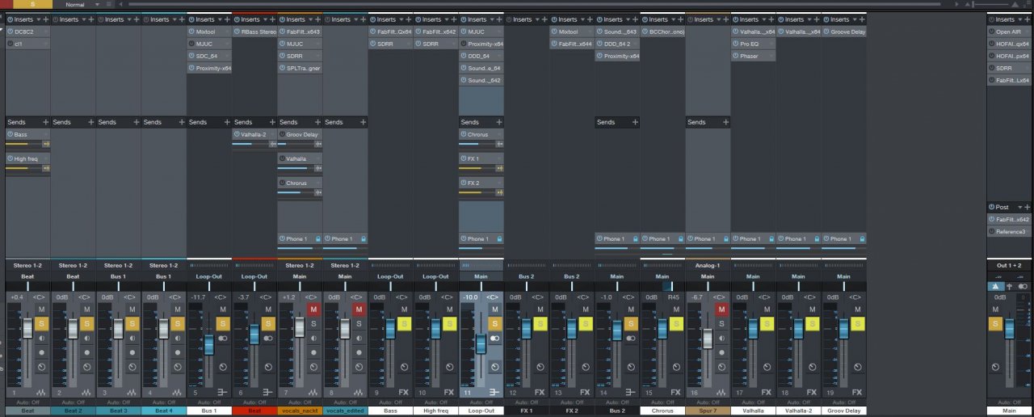Open the Inserts menu arrow on Beat channel
The image size is (1034, 417).
click(x=37, y=19)
